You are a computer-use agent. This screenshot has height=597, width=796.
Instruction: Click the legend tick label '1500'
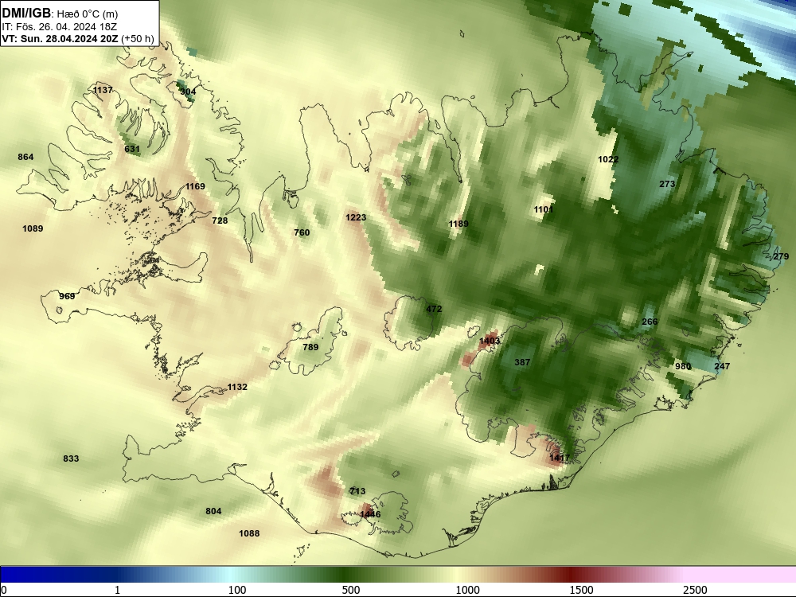[581, 590]
